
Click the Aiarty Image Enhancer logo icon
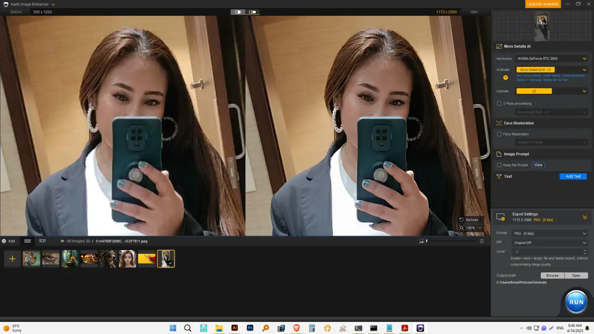tap(6, 4)
